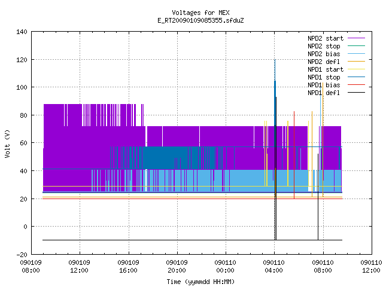The image size is (383, 287).
Task: Click the x-axis label 090109 20:00
Action: pos(177,267)
